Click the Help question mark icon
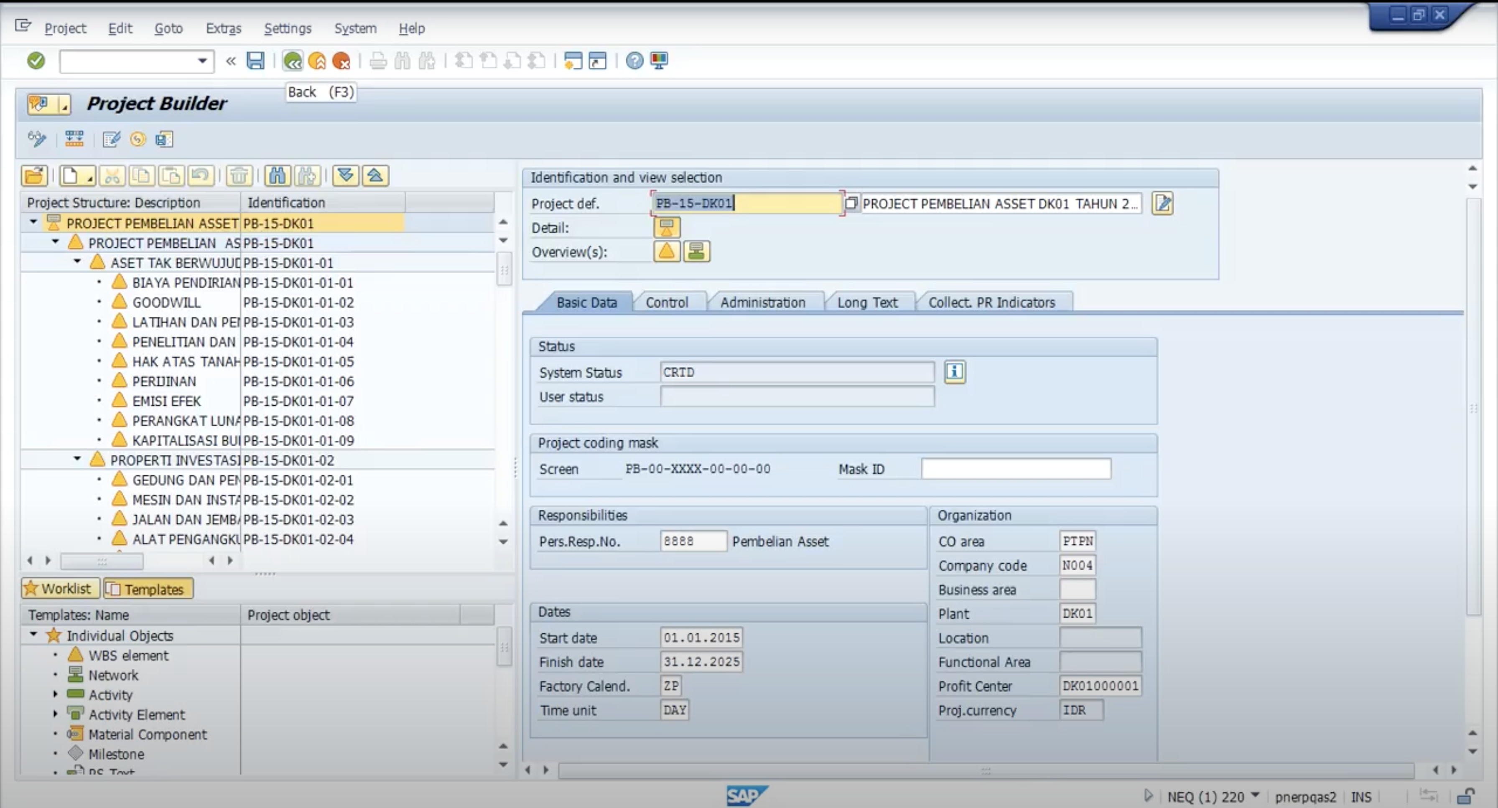This screenshot has height=808, width=1498. tap(634, 61)
